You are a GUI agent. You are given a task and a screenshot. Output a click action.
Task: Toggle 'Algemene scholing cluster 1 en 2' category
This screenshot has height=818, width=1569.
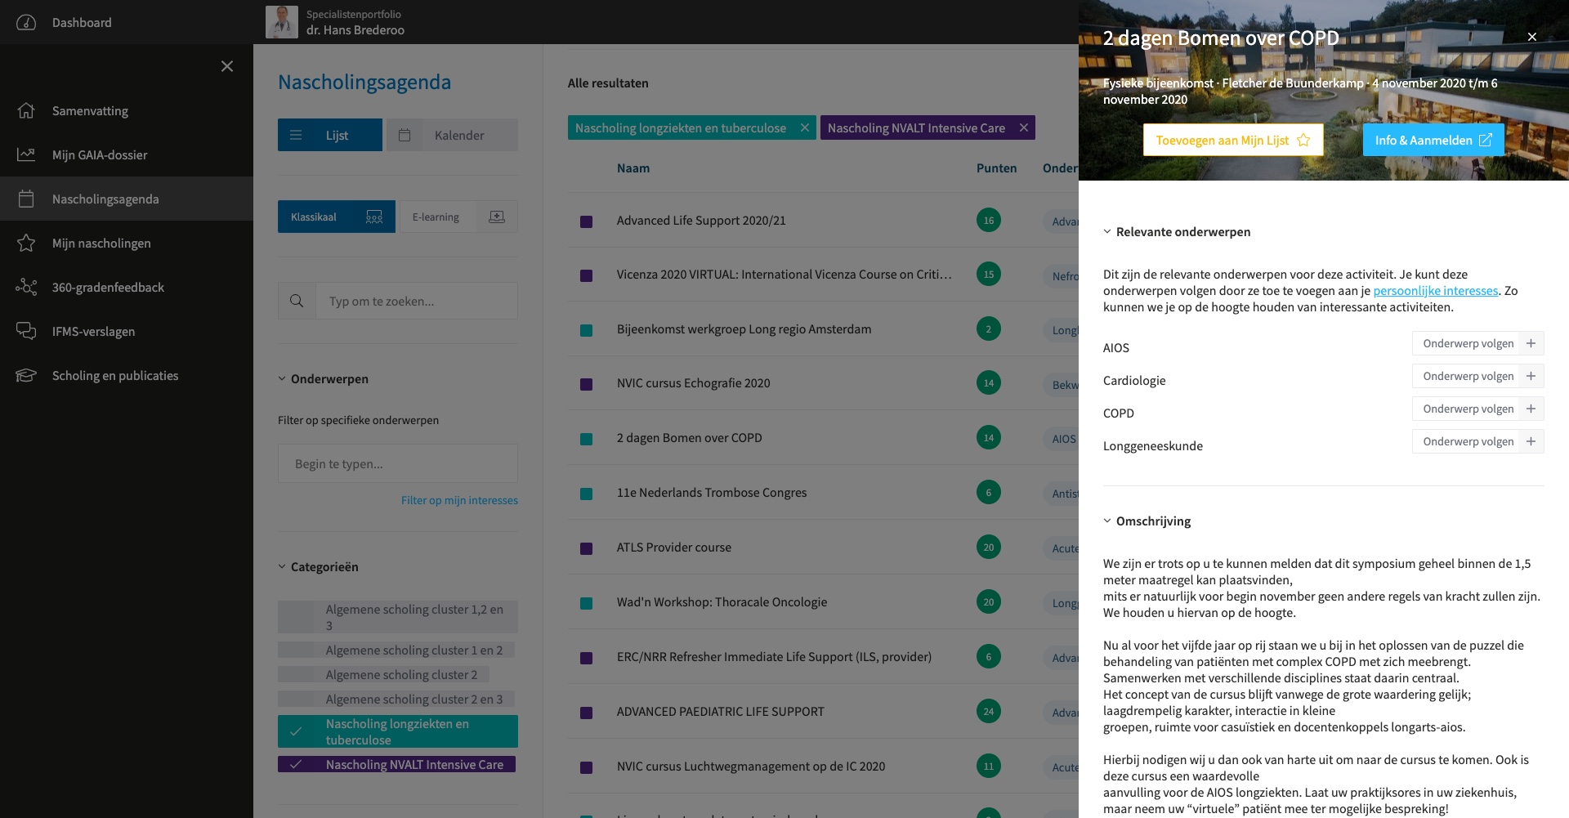(x=396, y=650)
